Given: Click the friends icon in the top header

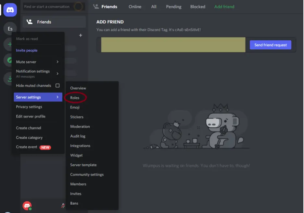Looking at the screenshot, I should pos(96,6).
